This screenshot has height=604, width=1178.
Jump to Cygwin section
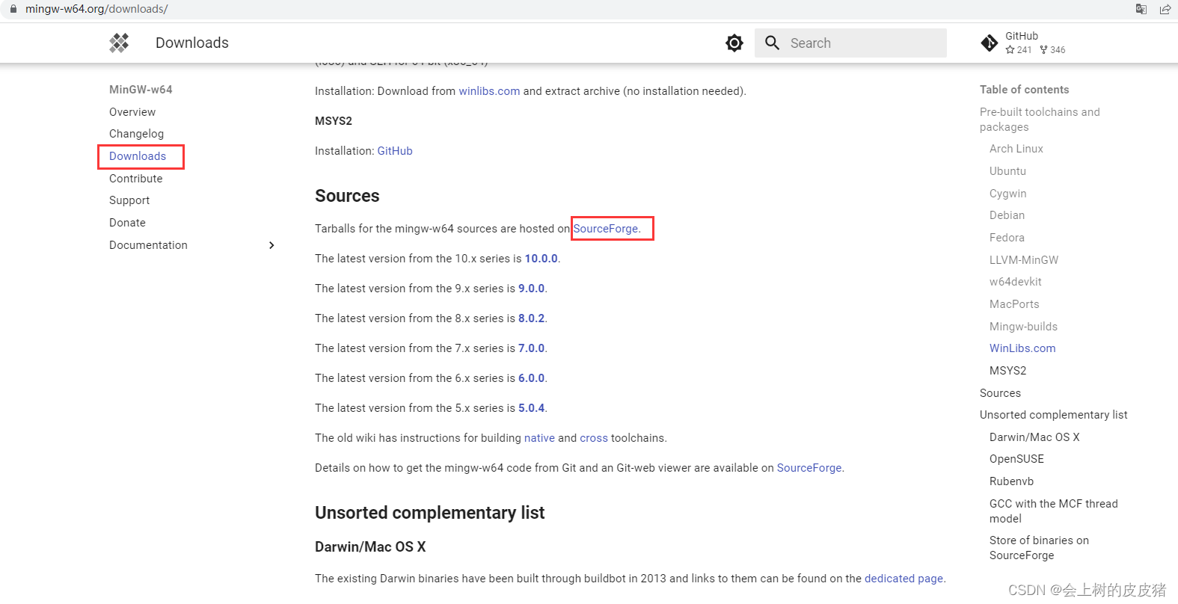(1007, 194)
